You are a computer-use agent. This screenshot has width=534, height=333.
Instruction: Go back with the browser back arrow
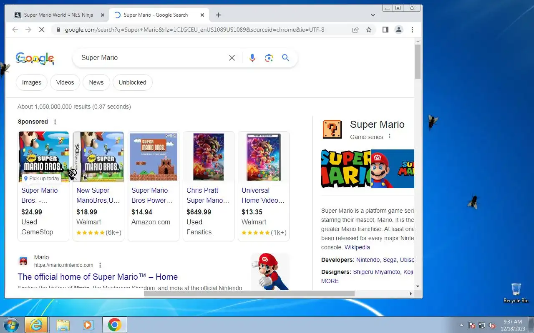click(x=15, y=30)
